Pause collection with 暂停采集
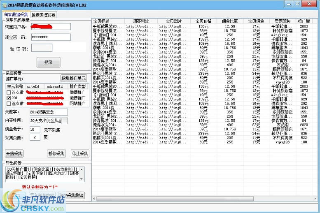Image resolution: width=320 pixels, height=213 pixels. [x=56, y=153]
